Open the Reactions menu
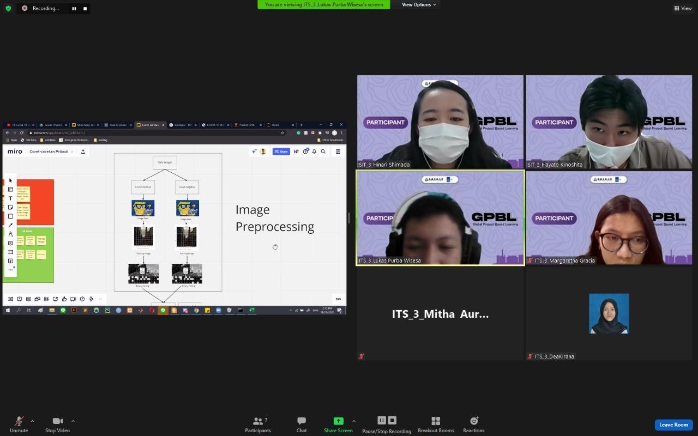The width and height of the screenshot is (698, 436). [x=473, y=425]
